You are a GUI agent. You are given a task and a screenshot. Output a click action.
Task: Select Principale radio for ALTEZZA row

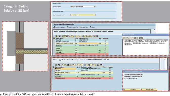click(105, 49)
